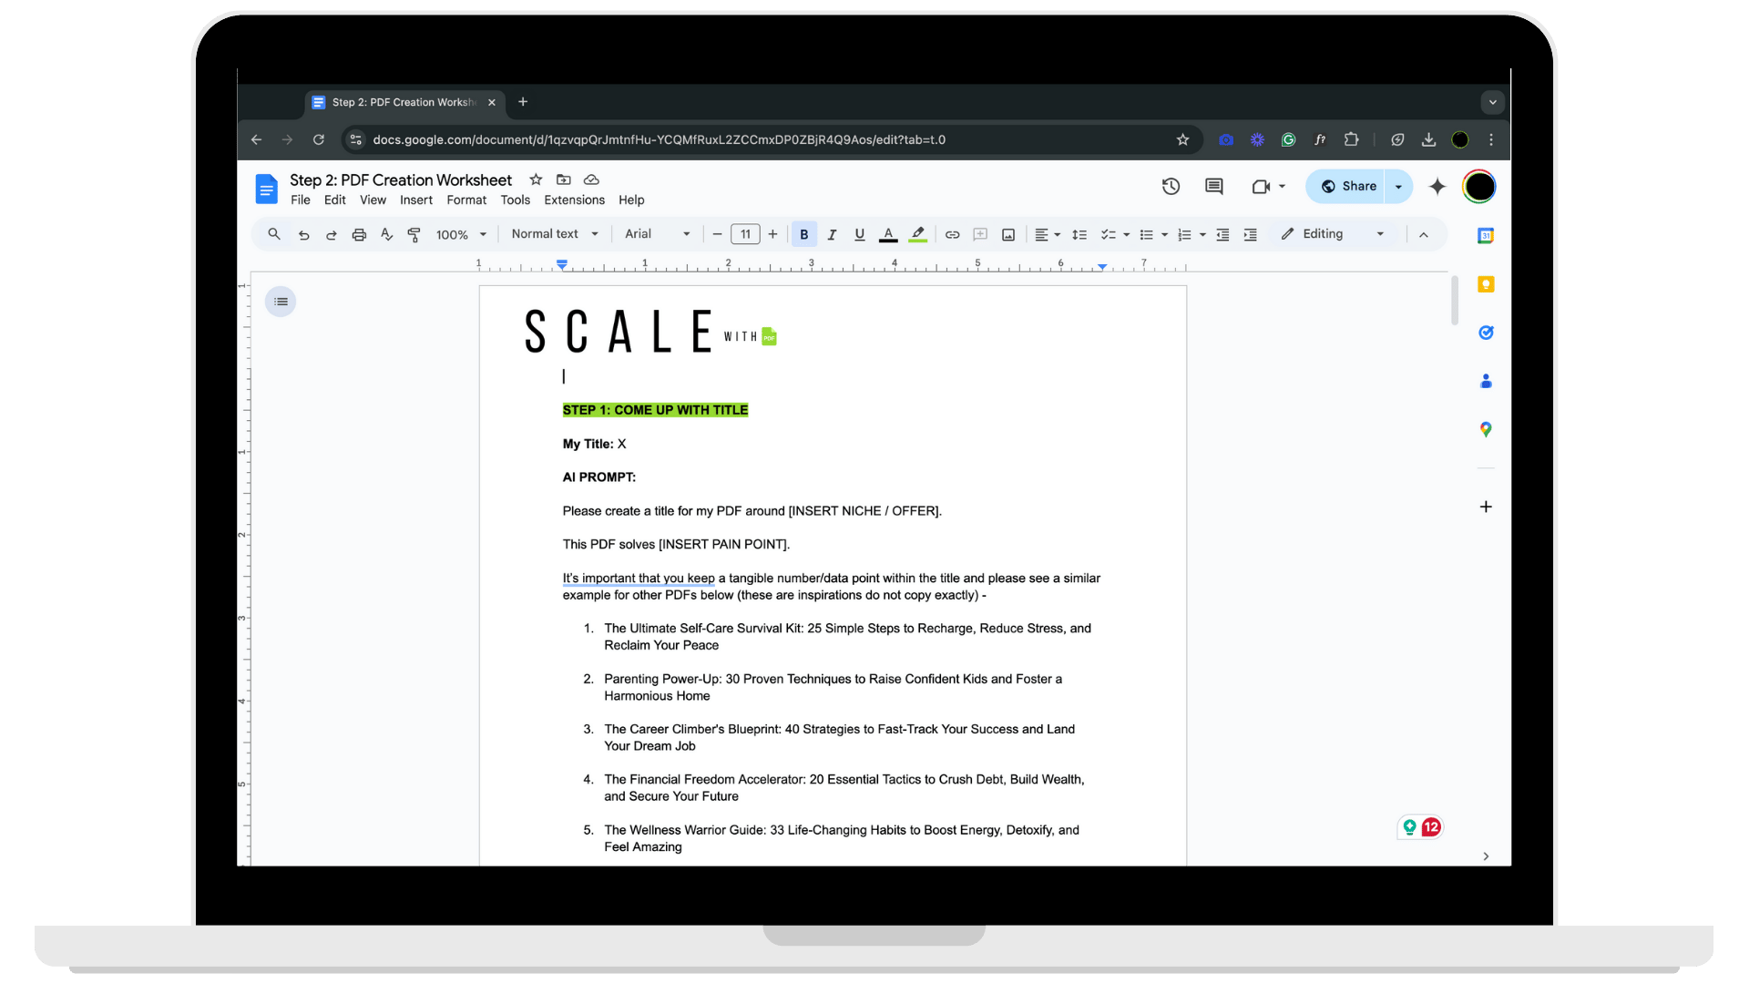Click the paint format roller icon
The height and width of the screenshot is (984, 1749).
click(414, 235)
